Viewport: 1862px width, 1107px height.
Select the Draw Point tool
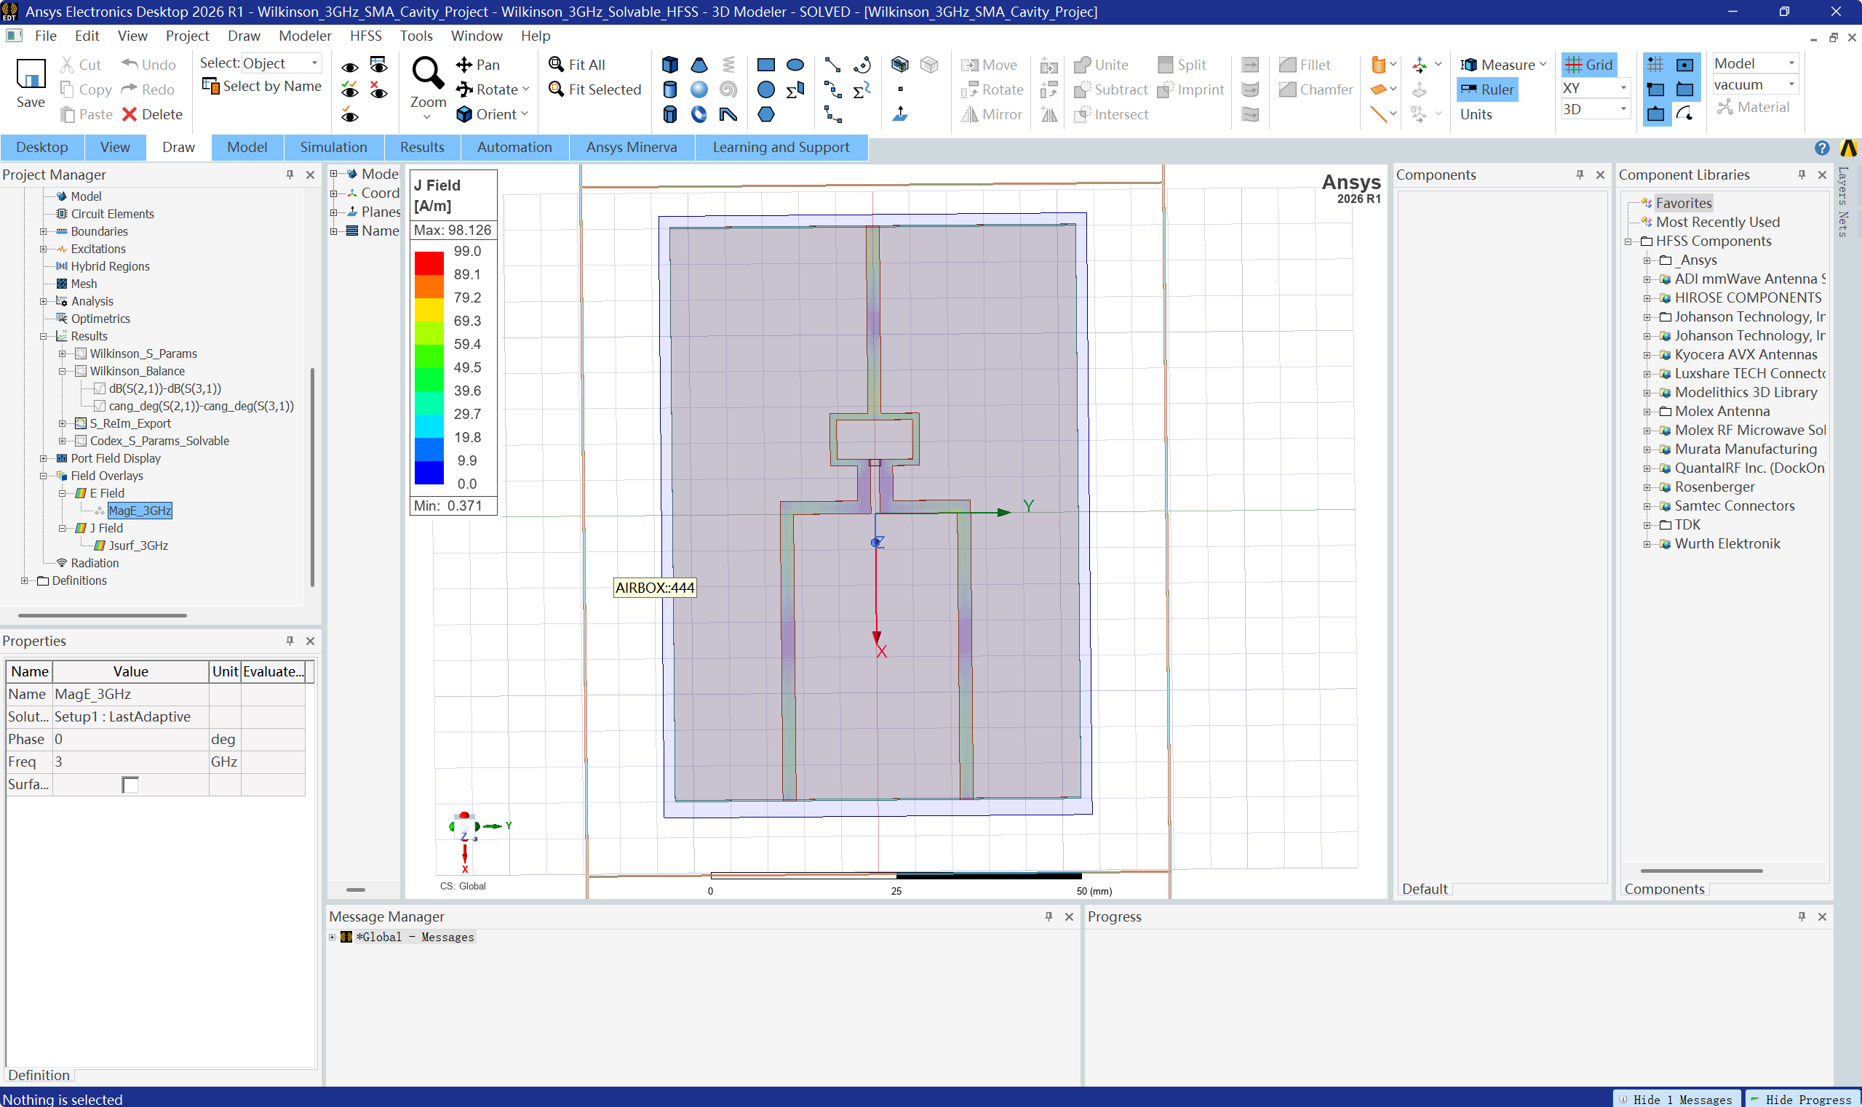coord(900,89)
